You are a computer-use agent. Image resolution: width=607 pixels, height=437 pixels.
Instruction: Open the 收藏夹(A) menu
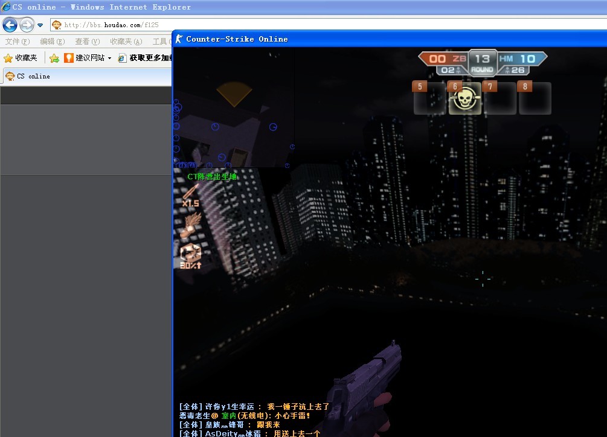(126, 42)
